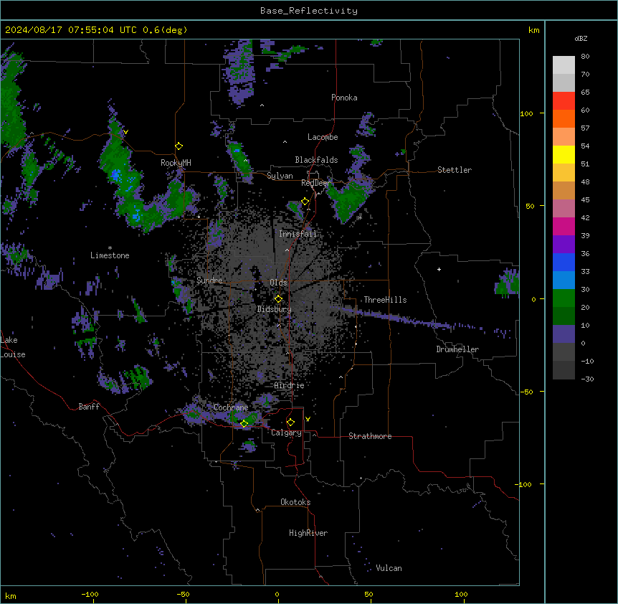Click the Olds town label
This screenshot has height=604, width=618.
[x=278, y=283]
